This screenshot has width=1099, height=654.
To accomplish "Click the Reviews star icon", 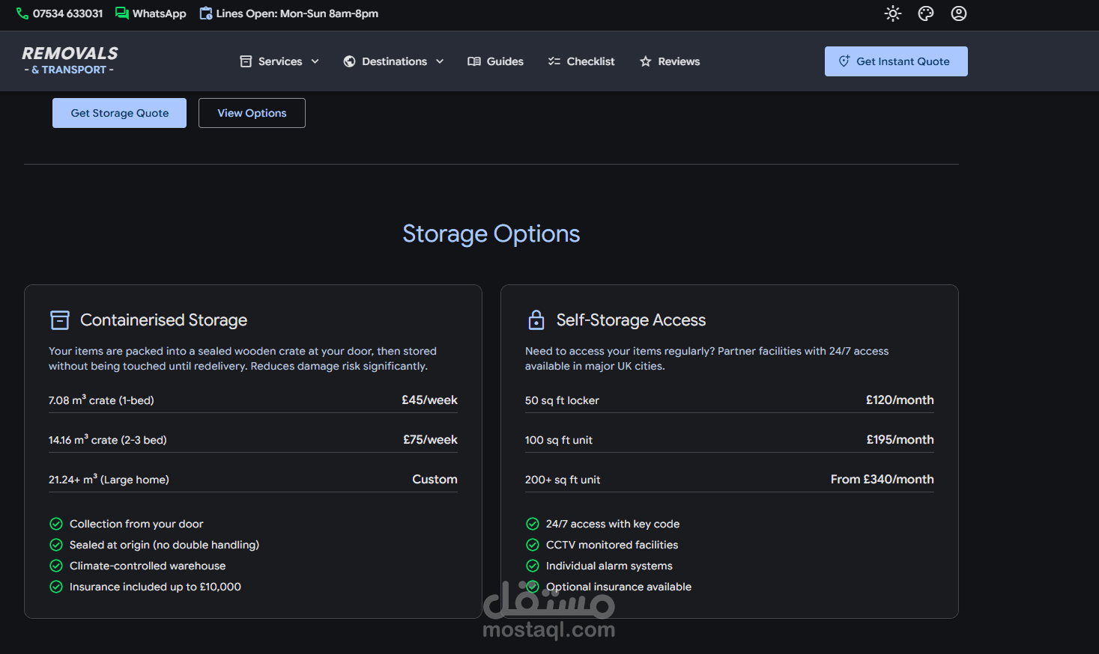I will (x=645, y=61).
